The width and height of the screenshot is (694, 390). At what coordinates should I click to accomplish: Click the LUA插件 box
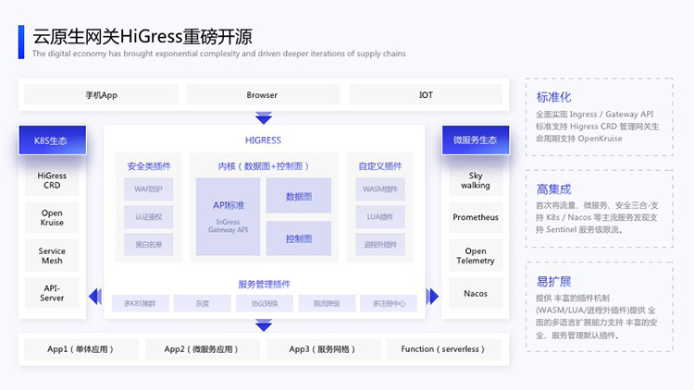click(380, 216)
